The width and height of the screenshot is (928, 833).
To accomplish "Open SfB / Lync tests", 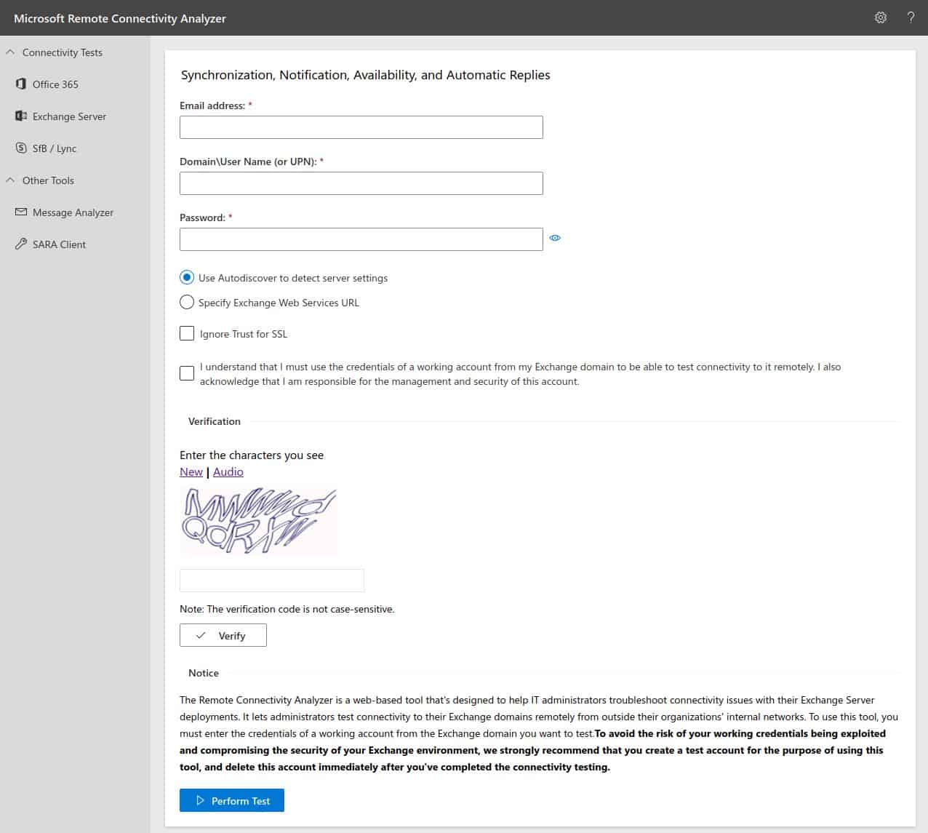I will coord(55,148).
